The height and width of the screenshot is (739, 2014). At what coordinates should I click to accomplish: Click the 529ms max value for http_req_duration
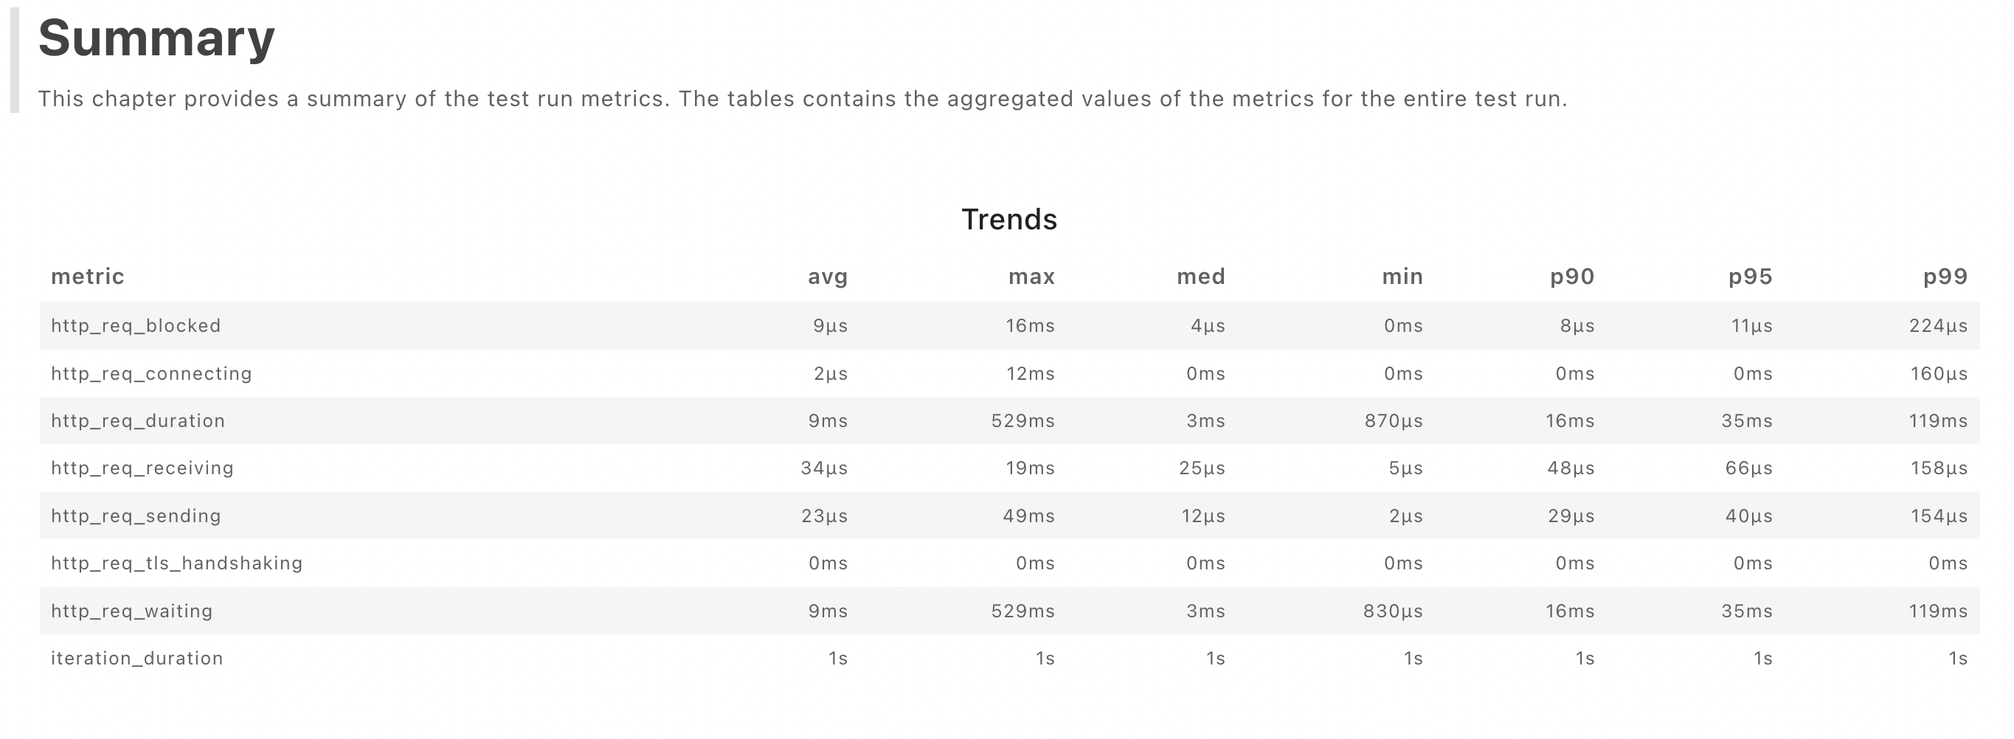tap(1022, 420)
